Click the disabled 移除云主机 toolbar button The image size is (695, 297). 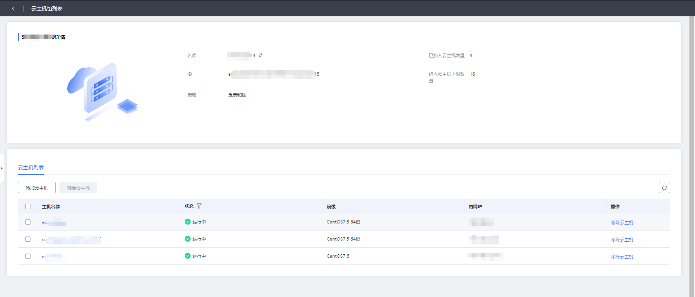[x=78, y=187]
